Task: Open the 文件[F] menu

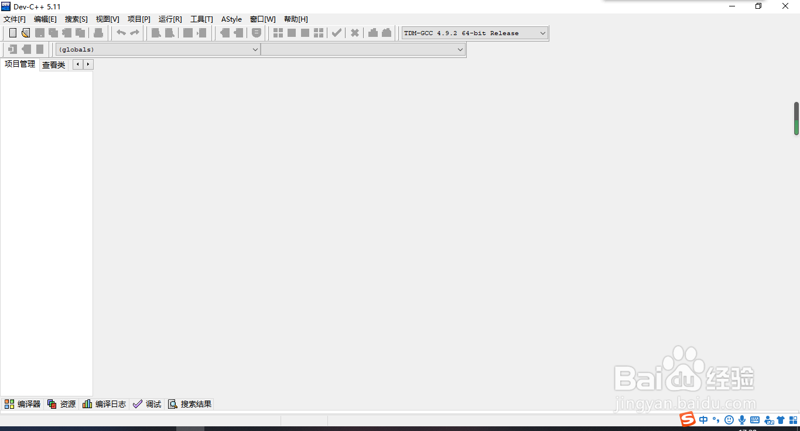Action: (15, 19)
